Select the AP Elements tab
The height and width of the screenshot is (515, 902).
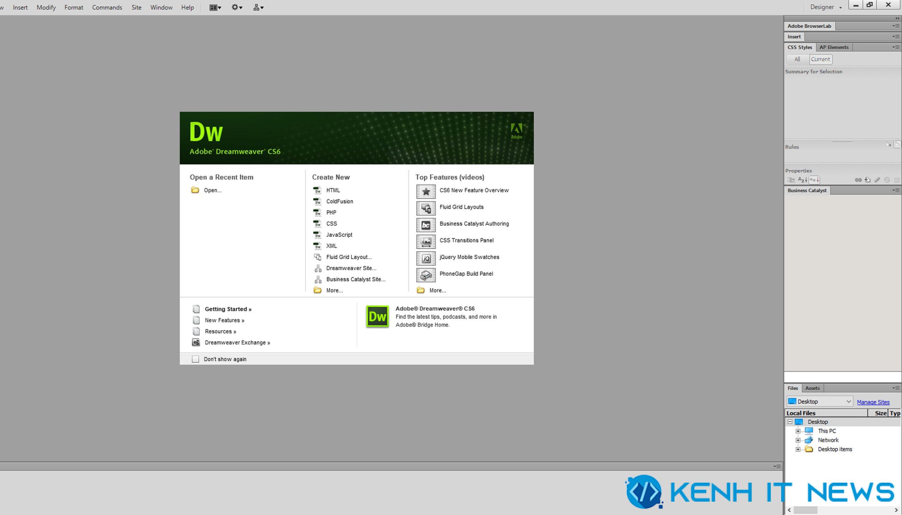click(833, 47)
